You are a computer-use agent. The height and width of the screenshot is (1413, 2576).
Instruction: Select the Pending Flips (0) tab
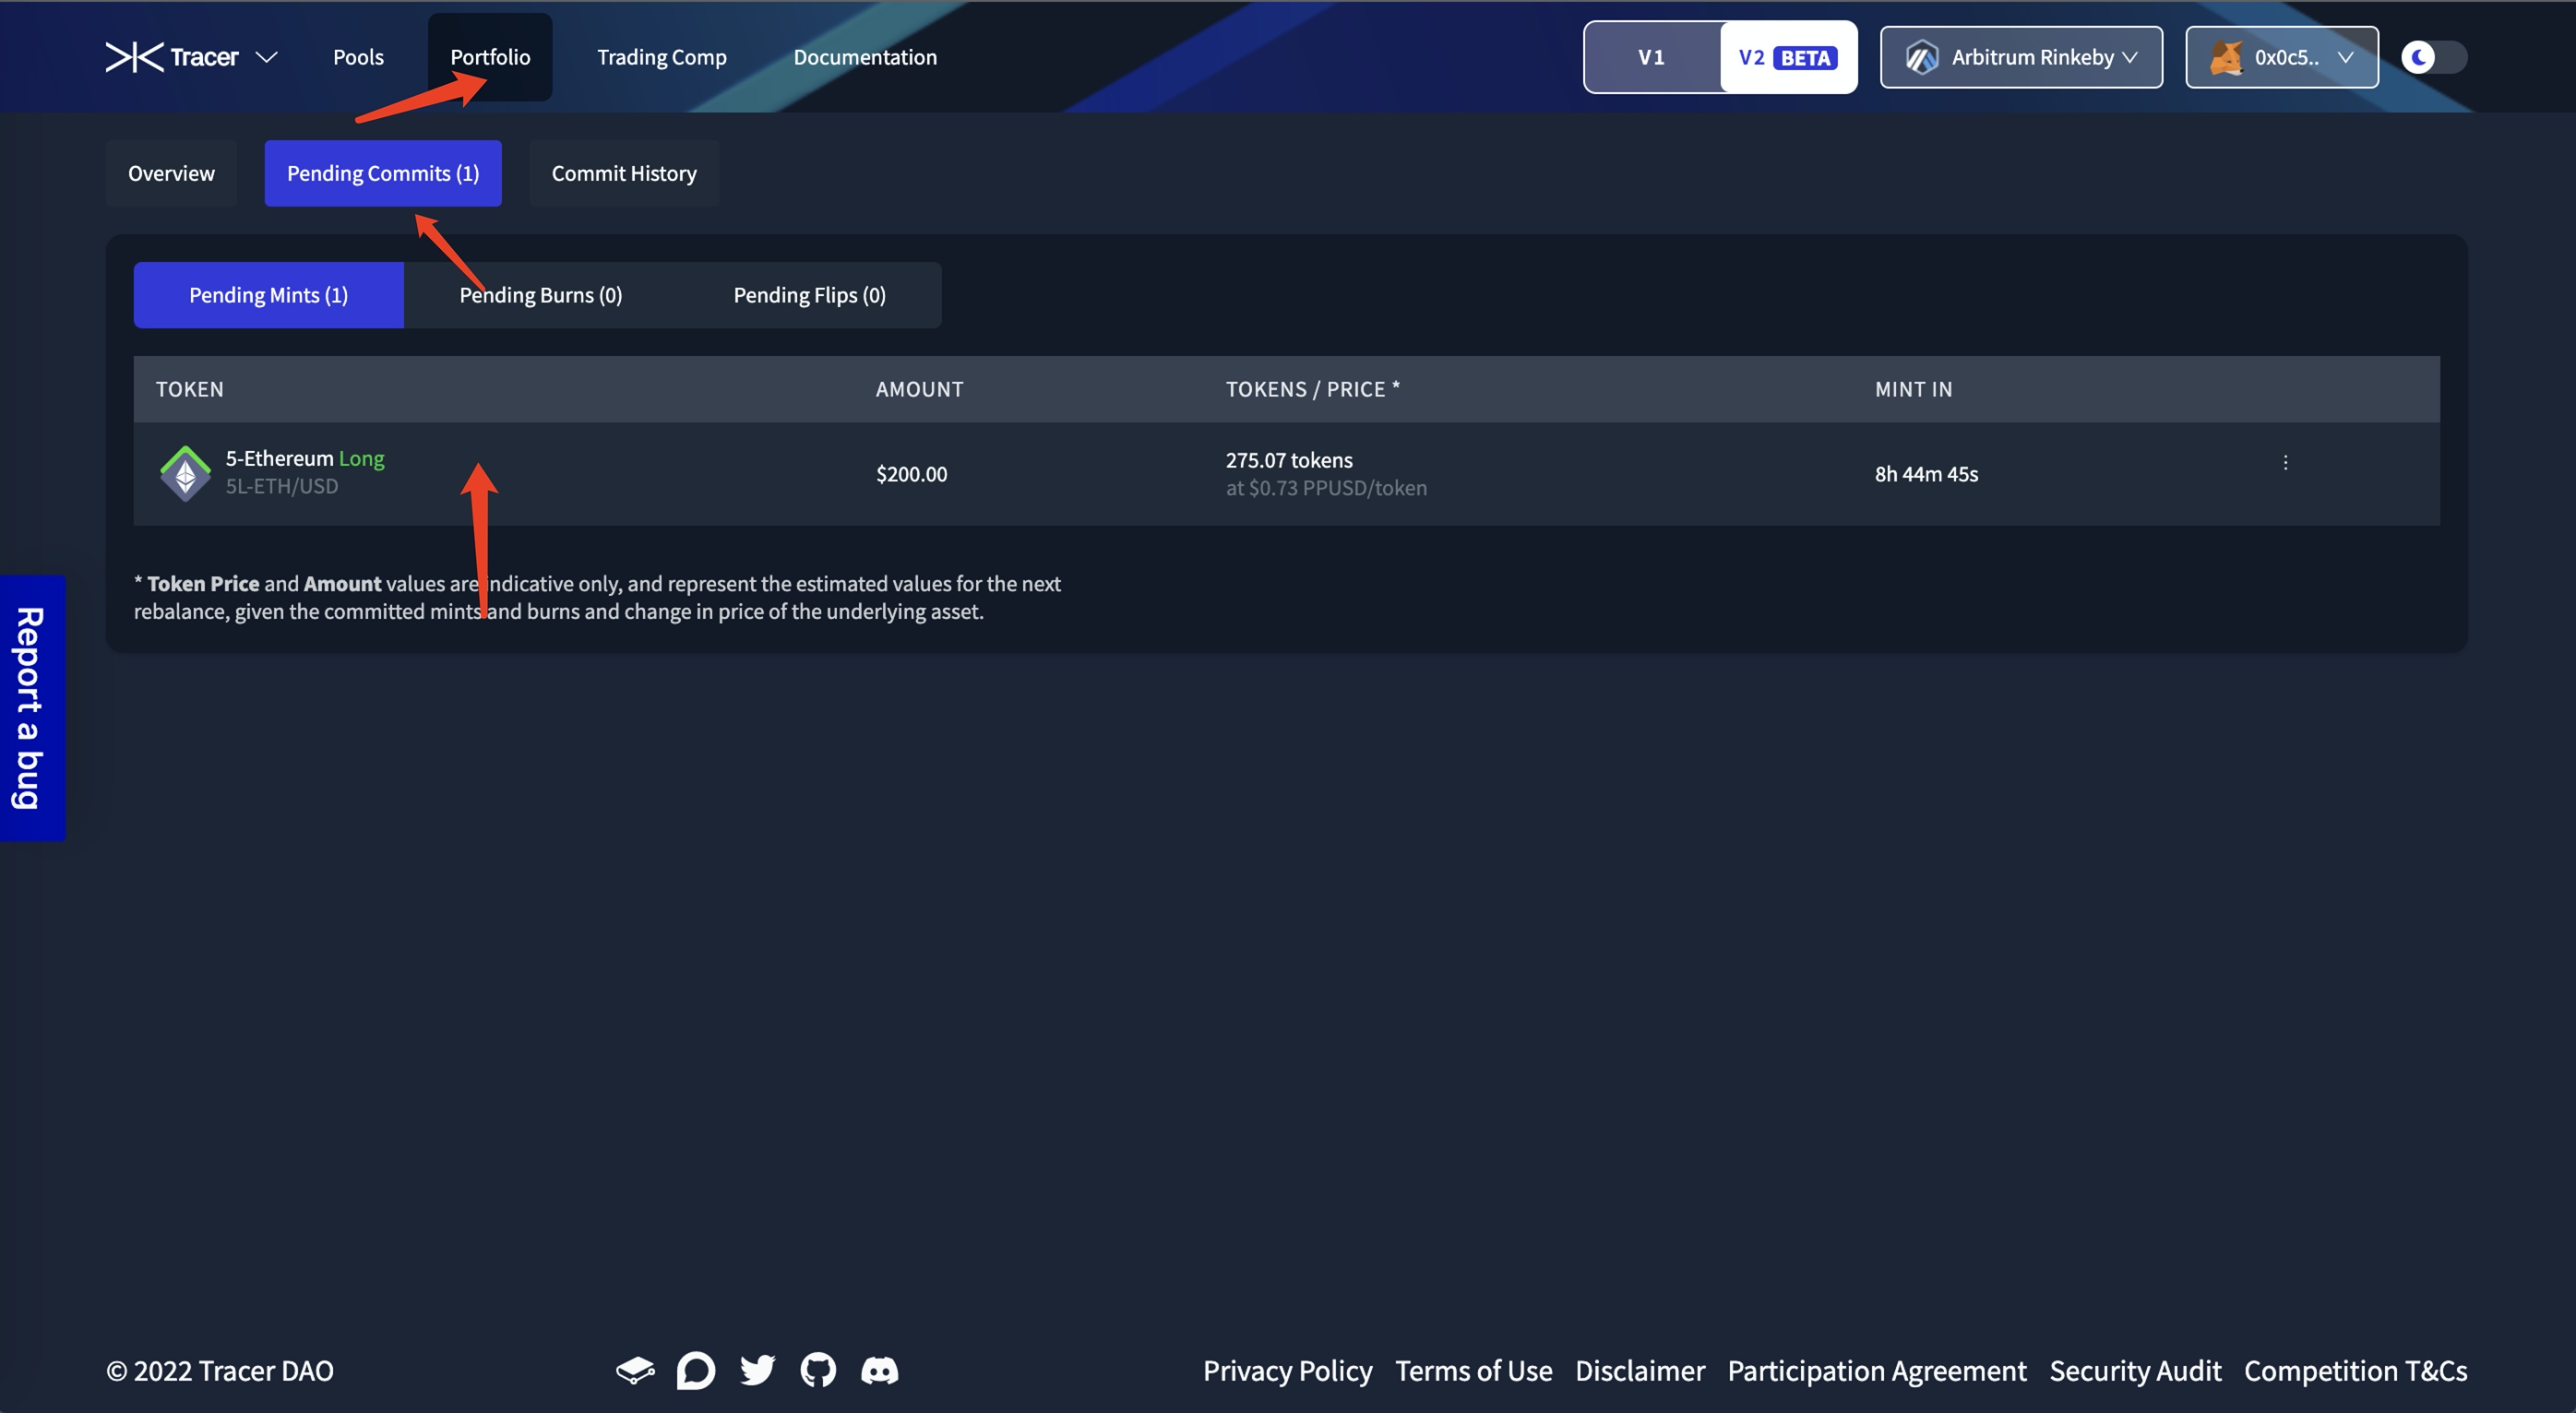(809, 295)
